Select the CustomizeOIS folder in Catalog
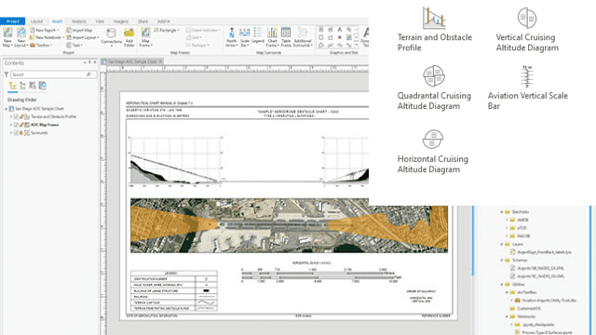This screenshot has height=335, width=596. click(x=528, y=308)
